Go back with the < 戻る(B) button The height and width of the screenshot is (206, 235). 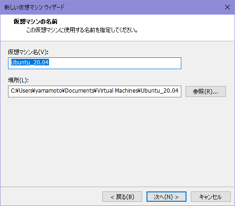click(122, 197)
